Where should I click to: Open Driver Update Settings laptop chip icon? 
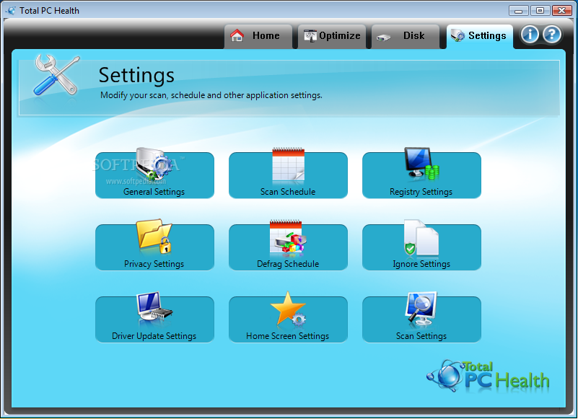click(x=154, y=307)
